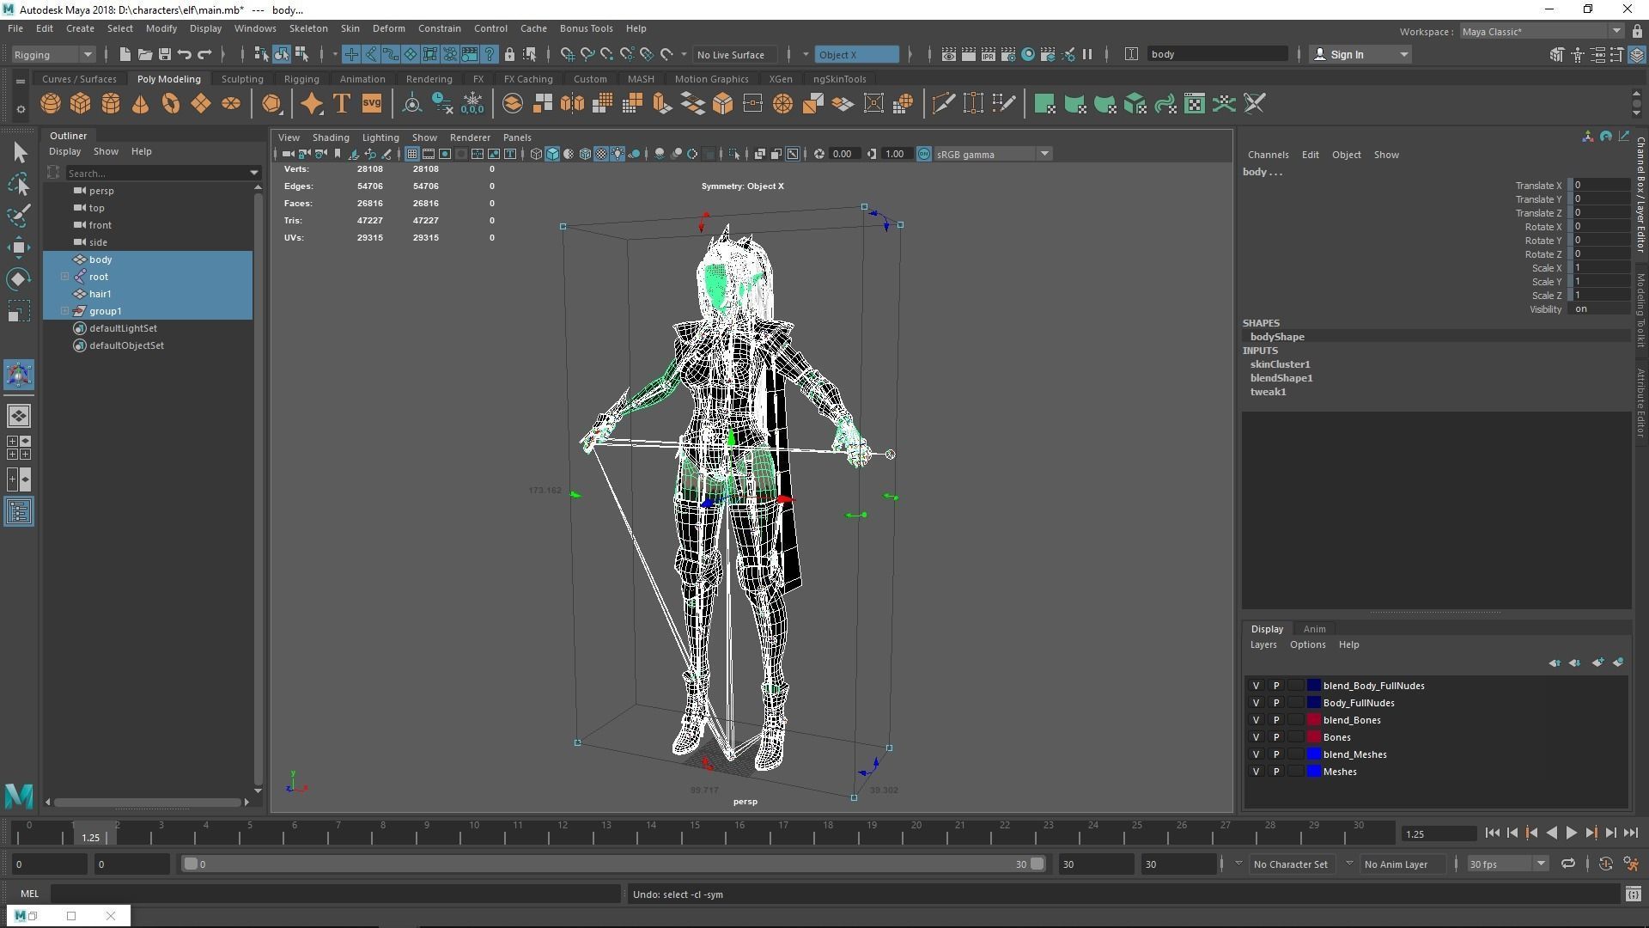The height and width of the screenshot is (928, 1649).
Task: Select hair1 in the Outliner
Action: [100, 294]
